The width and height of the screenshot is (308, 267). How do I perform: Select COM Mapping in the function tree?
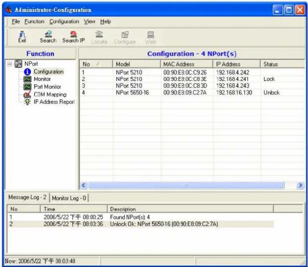tap(50, 95)
